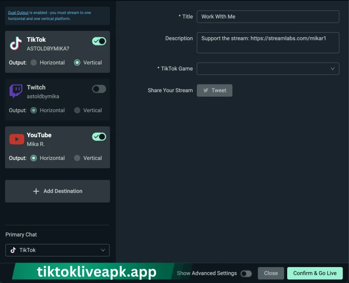
Task: Click the 'astoldbymika' Twitch account name
Action: click(x=43, y=96)
